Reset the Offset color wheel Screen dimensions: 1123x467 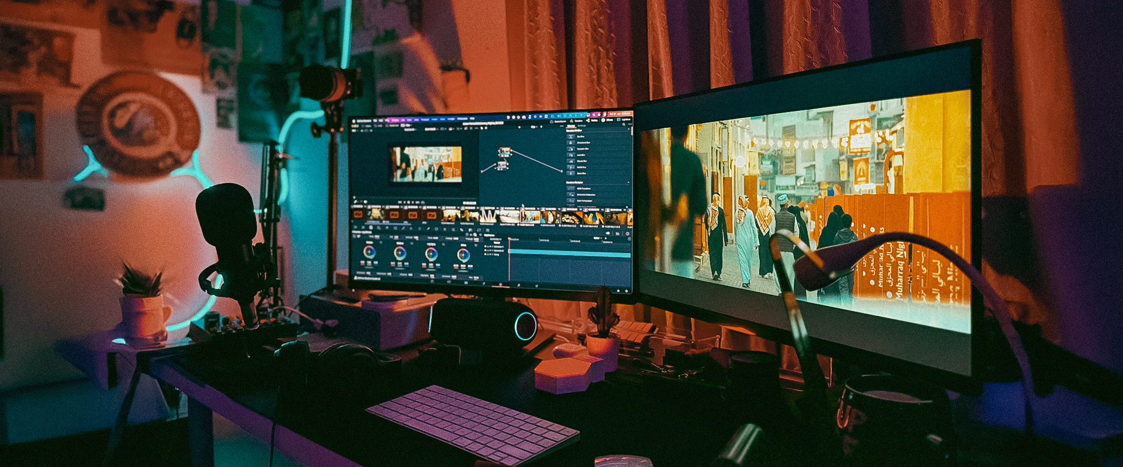coord(476,245)
